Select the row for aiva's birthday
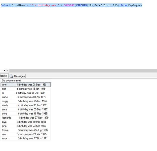The height and width of the screenshot is (151, 157). (26, 122)
